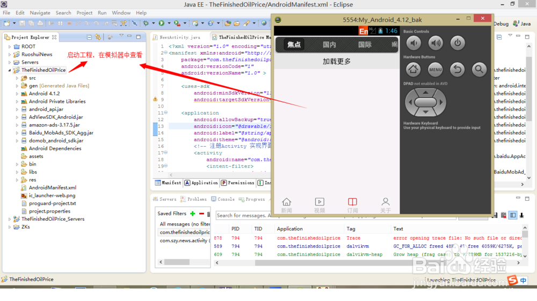Expand the src folder

(x=17, y=78)
